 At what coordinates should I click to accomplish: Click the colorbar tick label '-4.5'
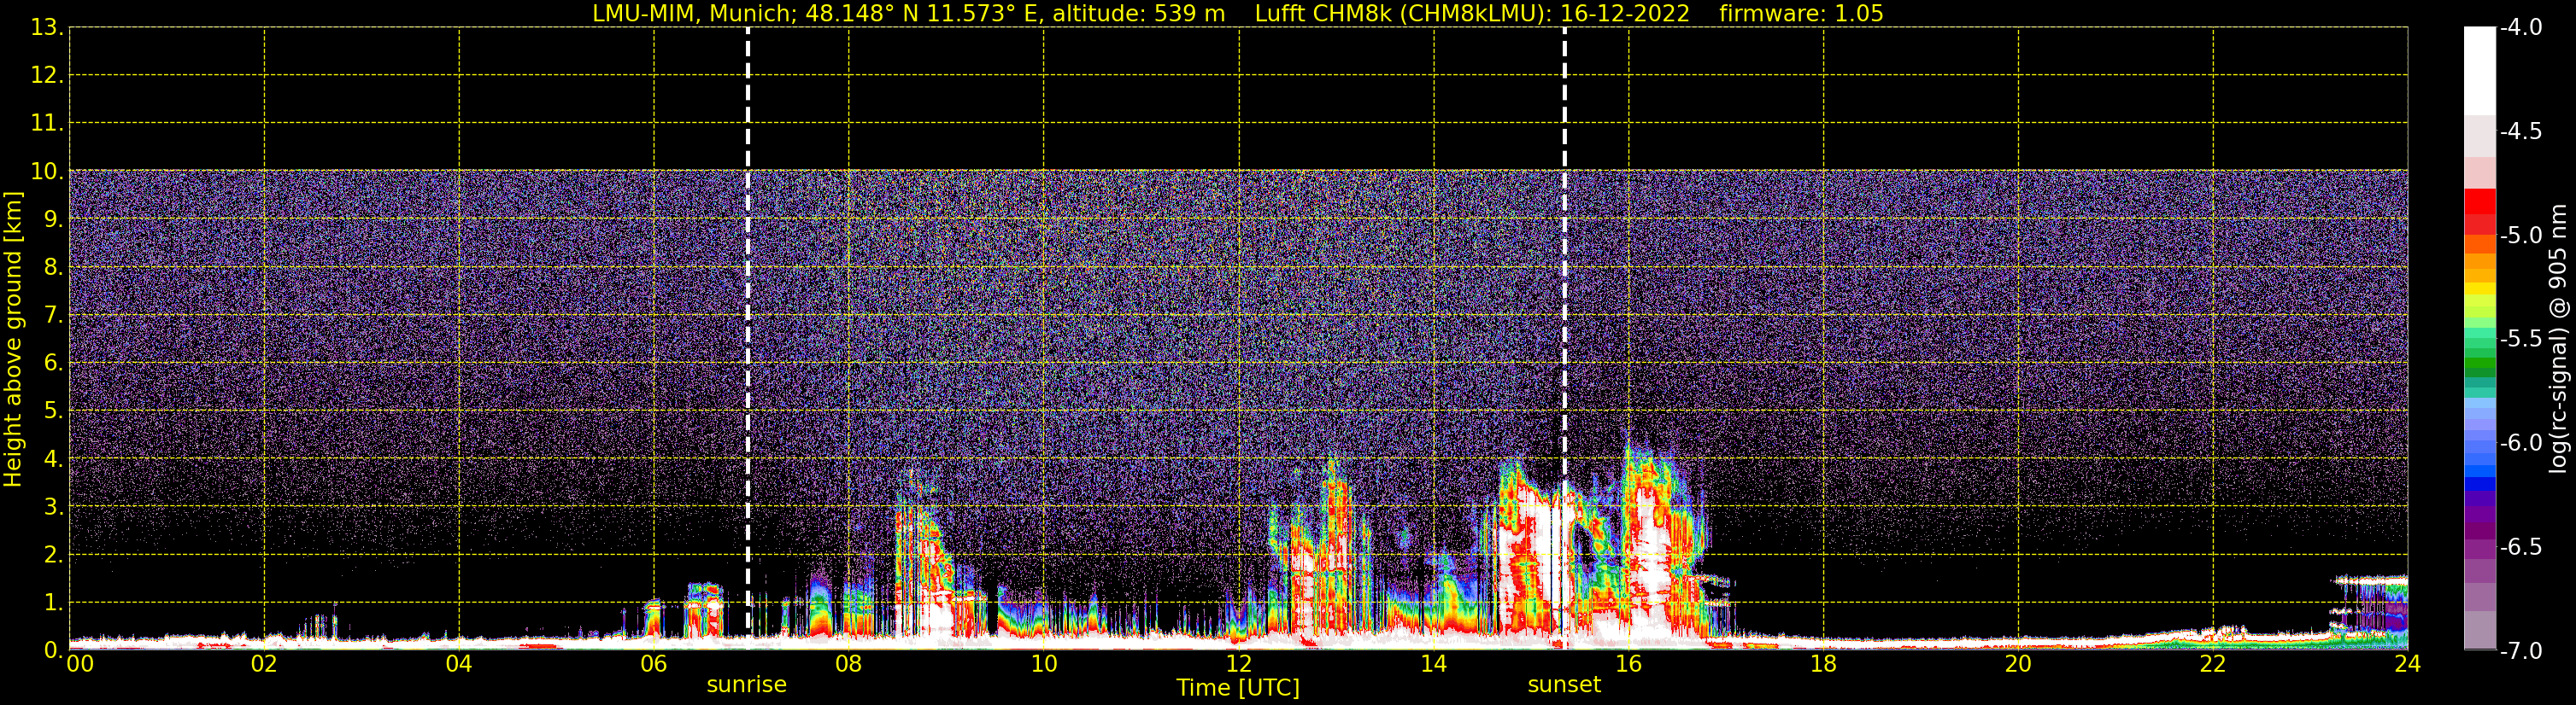click(x=2521, y=131)
